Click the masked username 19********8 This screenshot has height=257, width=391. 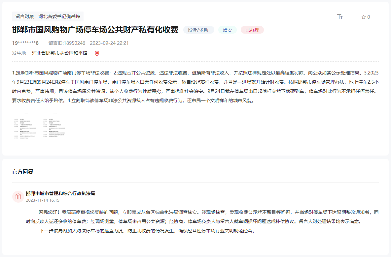[x=25, y=43]
